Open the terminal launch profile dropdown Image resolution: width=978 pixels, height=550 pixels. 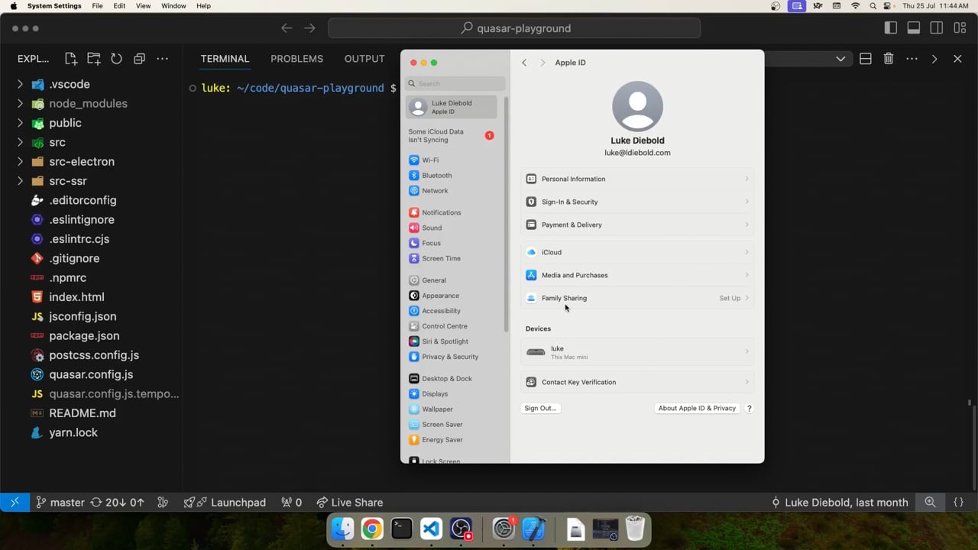(840, 59)
